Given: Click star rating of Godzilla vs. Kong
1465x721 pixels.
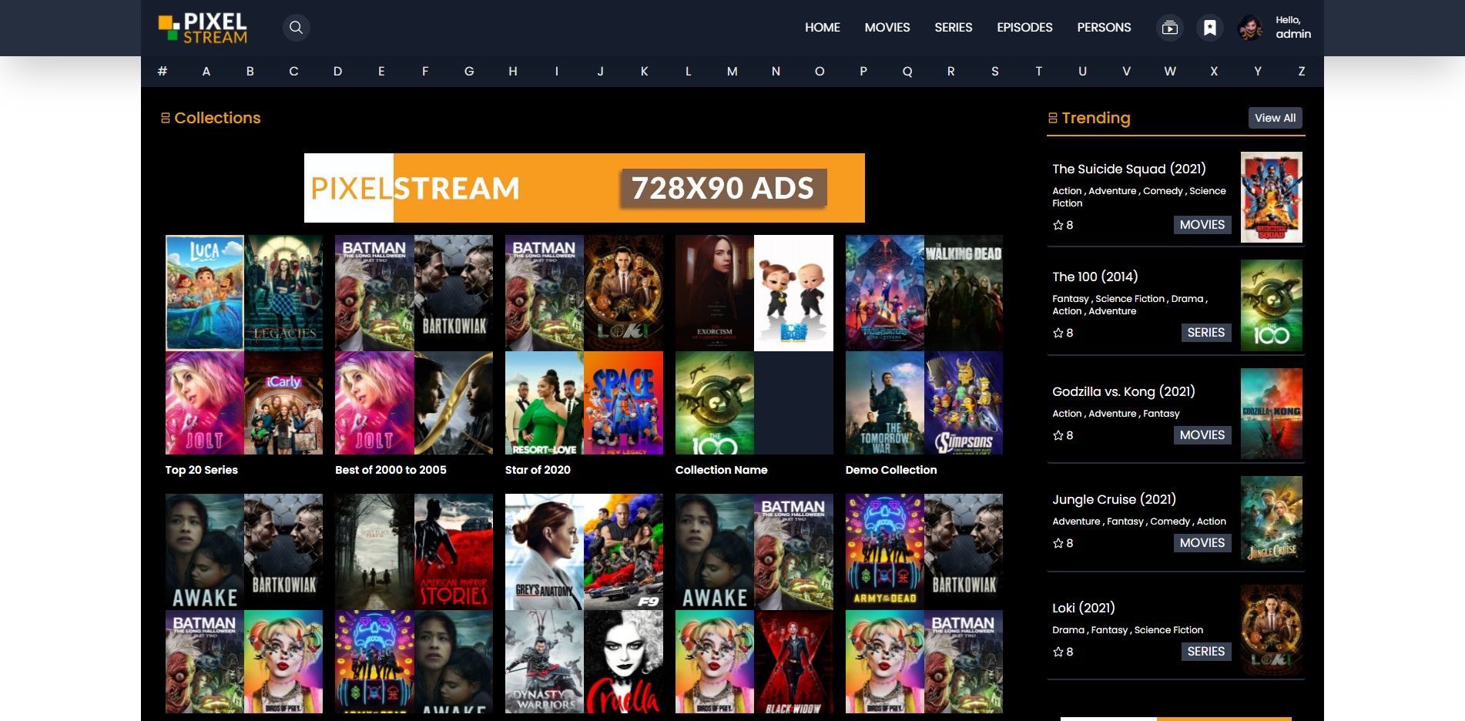Looking at the screenshot, I should pos(1063,435).
